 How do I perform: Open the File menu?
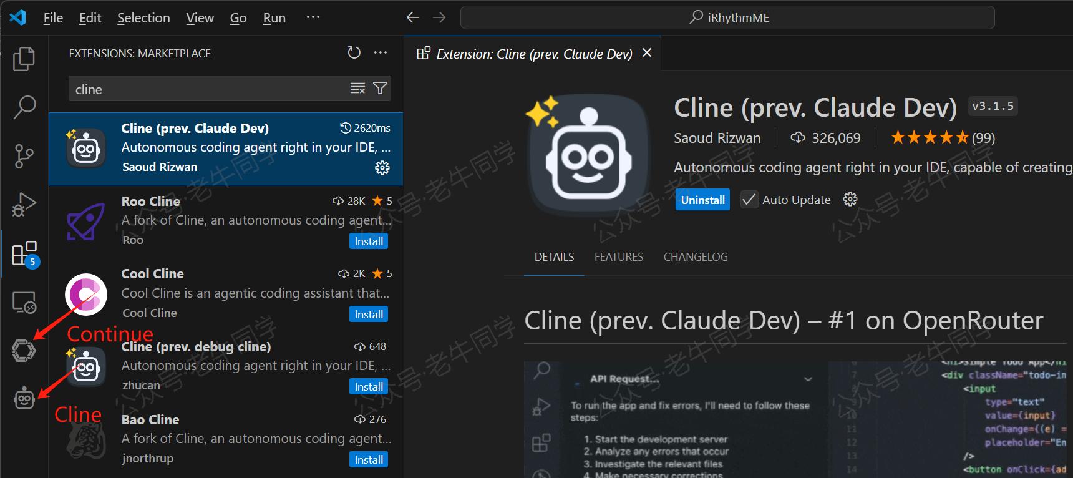(53, 18)
